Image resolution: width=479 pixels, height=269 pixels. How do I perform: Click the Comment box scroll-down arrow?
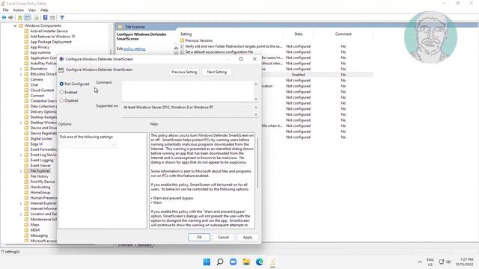tap(256, 99)
